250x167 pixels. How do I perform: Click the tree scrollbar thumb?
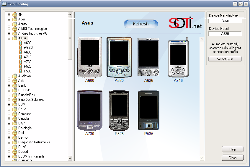70,38
